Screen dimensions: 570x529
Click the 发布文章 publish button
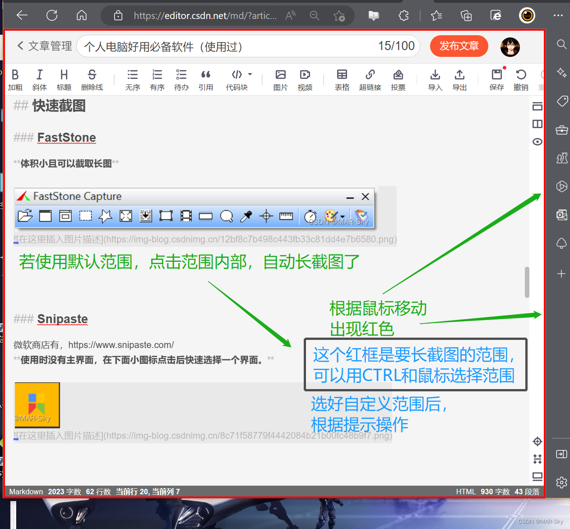(459, 46)
